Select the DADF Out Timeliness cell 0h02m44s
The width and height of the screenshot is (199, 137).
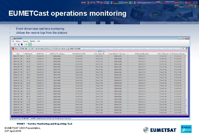coord(57,89)
